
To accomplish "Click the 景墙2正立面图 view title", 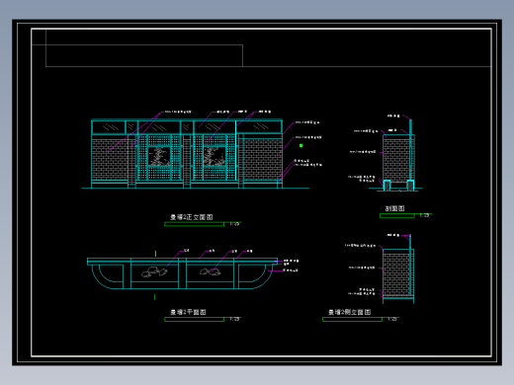I will 192,217.
